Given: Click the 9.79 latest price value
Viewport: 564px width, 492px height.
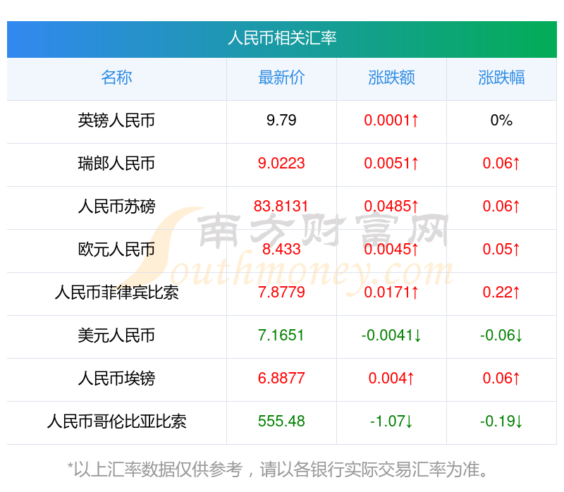Looking at the screenshot, I should pyautogui.click(x=281, y=121).
